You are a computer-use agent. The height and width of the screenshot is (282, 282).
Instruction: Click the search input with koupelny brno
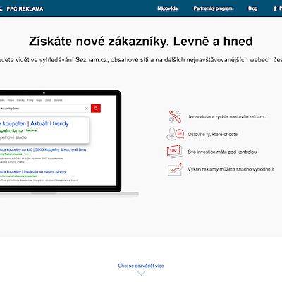click(x=44, y=109)
